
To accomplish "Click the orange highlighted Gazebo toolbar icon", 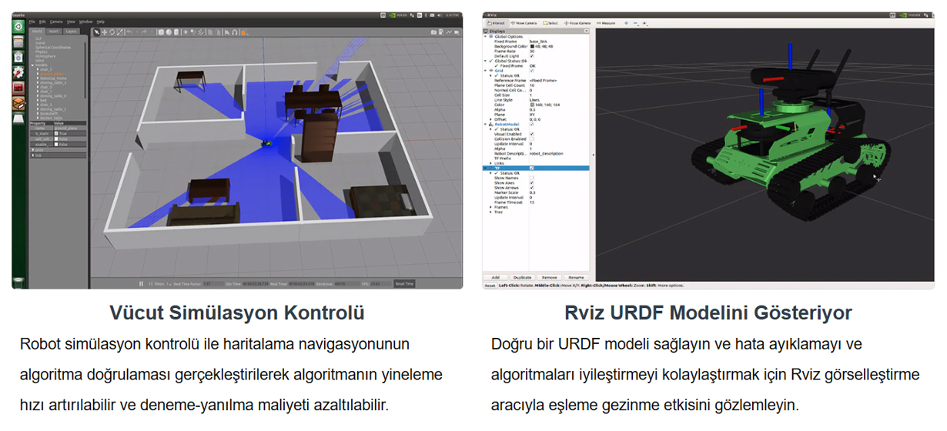I will 244,32.
